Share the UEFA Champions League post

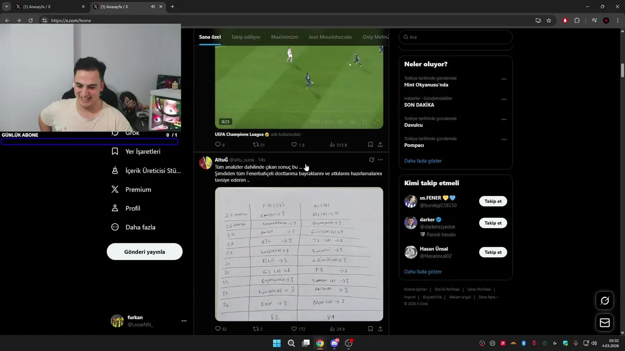click(380, 145)
